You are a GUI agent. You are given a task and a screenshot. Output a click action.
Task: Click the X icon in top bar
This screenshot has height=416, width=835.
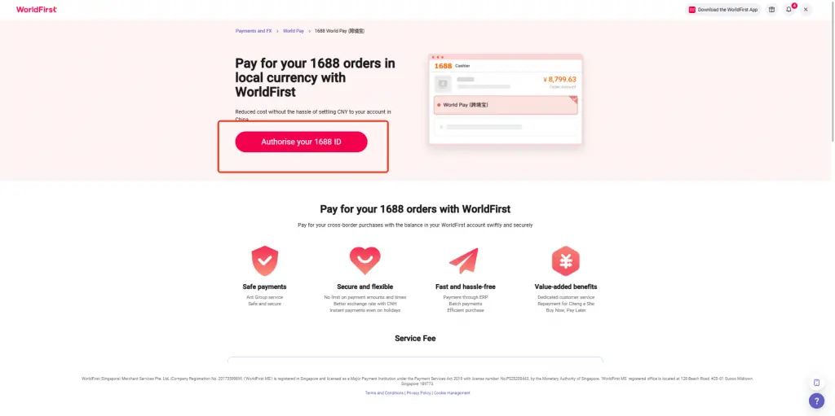coord(806,10)
